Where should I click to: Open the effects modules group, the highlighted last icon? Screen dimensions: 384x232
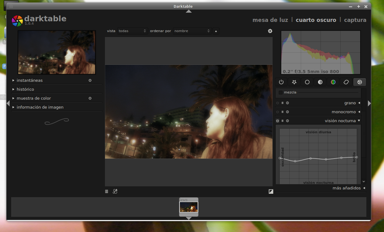(x=360, y=82)
